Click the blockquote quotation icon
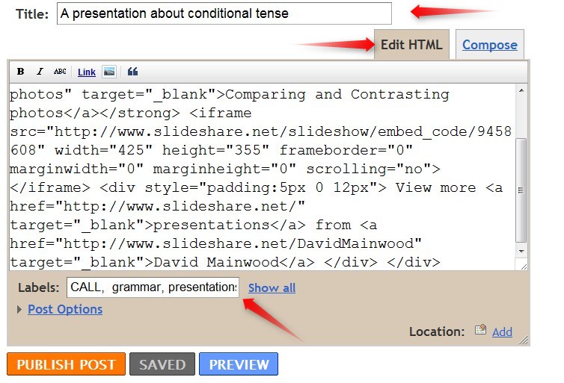Image resolution: width=564 pixels, height=383 pixels. 133,72
